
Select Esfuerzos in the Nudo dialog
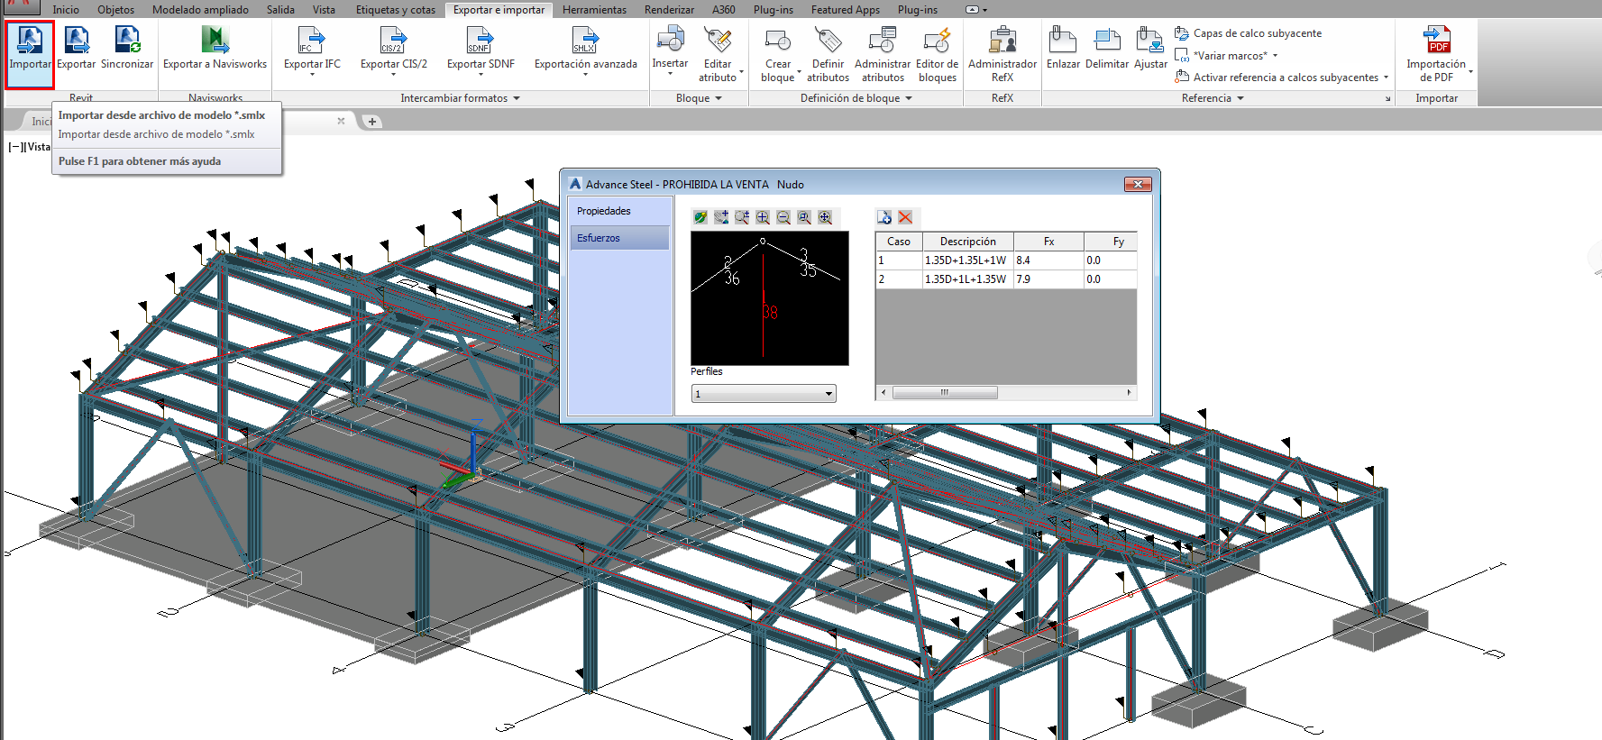click(x=620, y=238)
